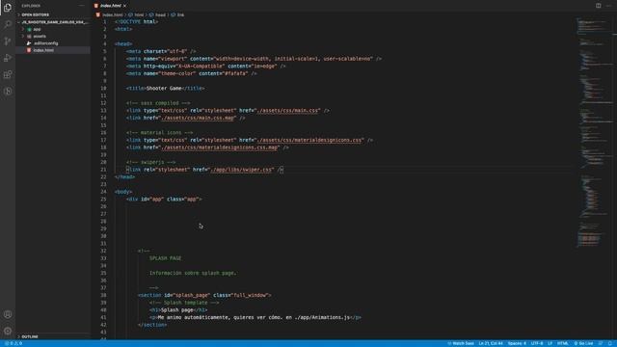Viewport: 617px width, 347px height.
Task: Click meta charset="utf-8" line
Action: 161,51
